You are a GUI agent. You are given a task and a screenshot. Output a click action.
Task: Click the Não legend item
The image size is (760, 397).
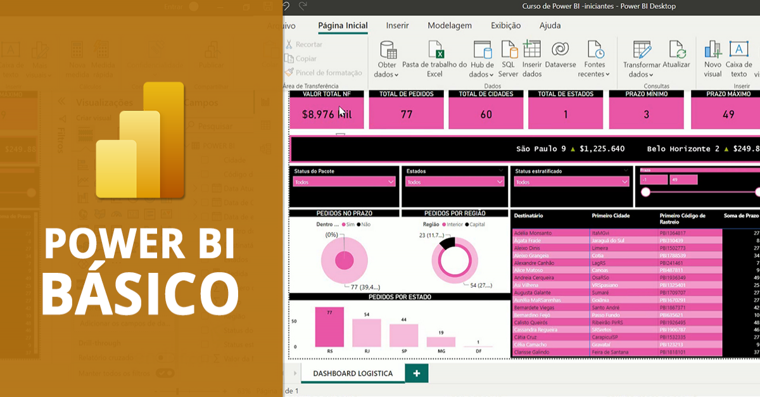point(362,224)
